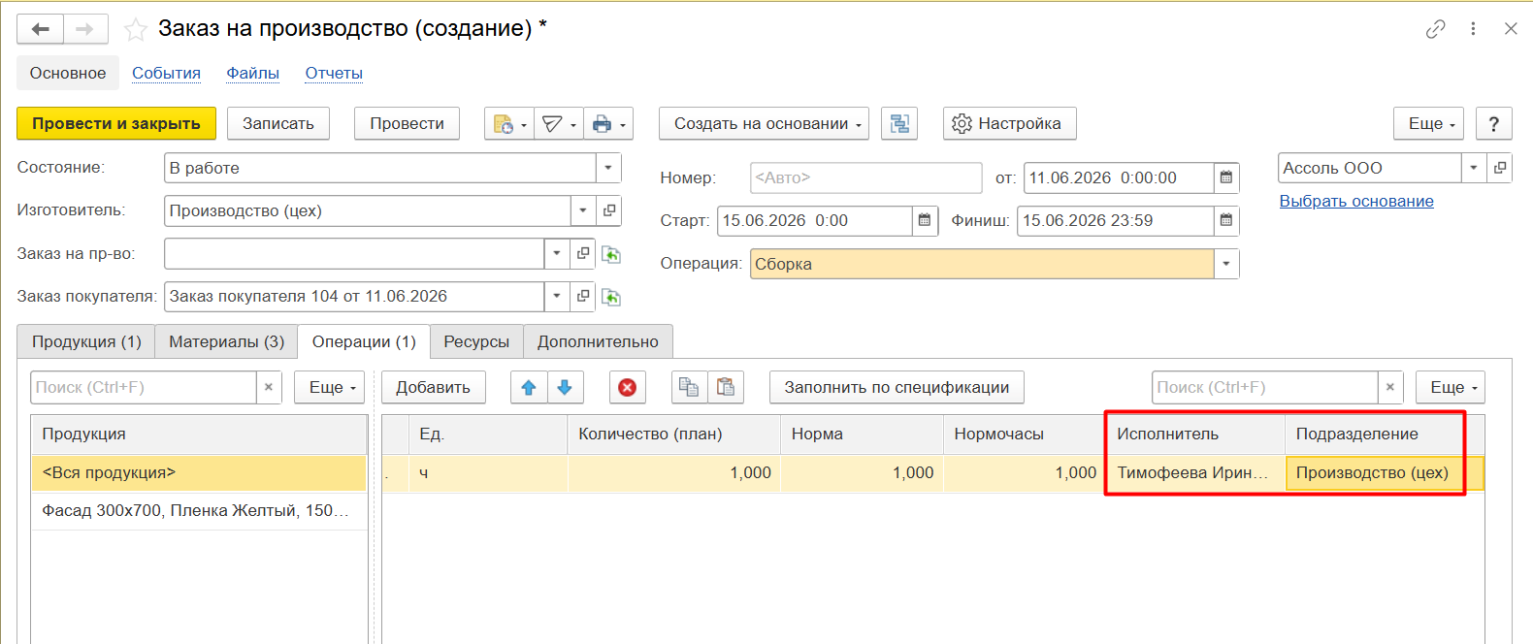Open the top-right Еще menu
Screen dimensions: 1533x644
(1428, 124)
